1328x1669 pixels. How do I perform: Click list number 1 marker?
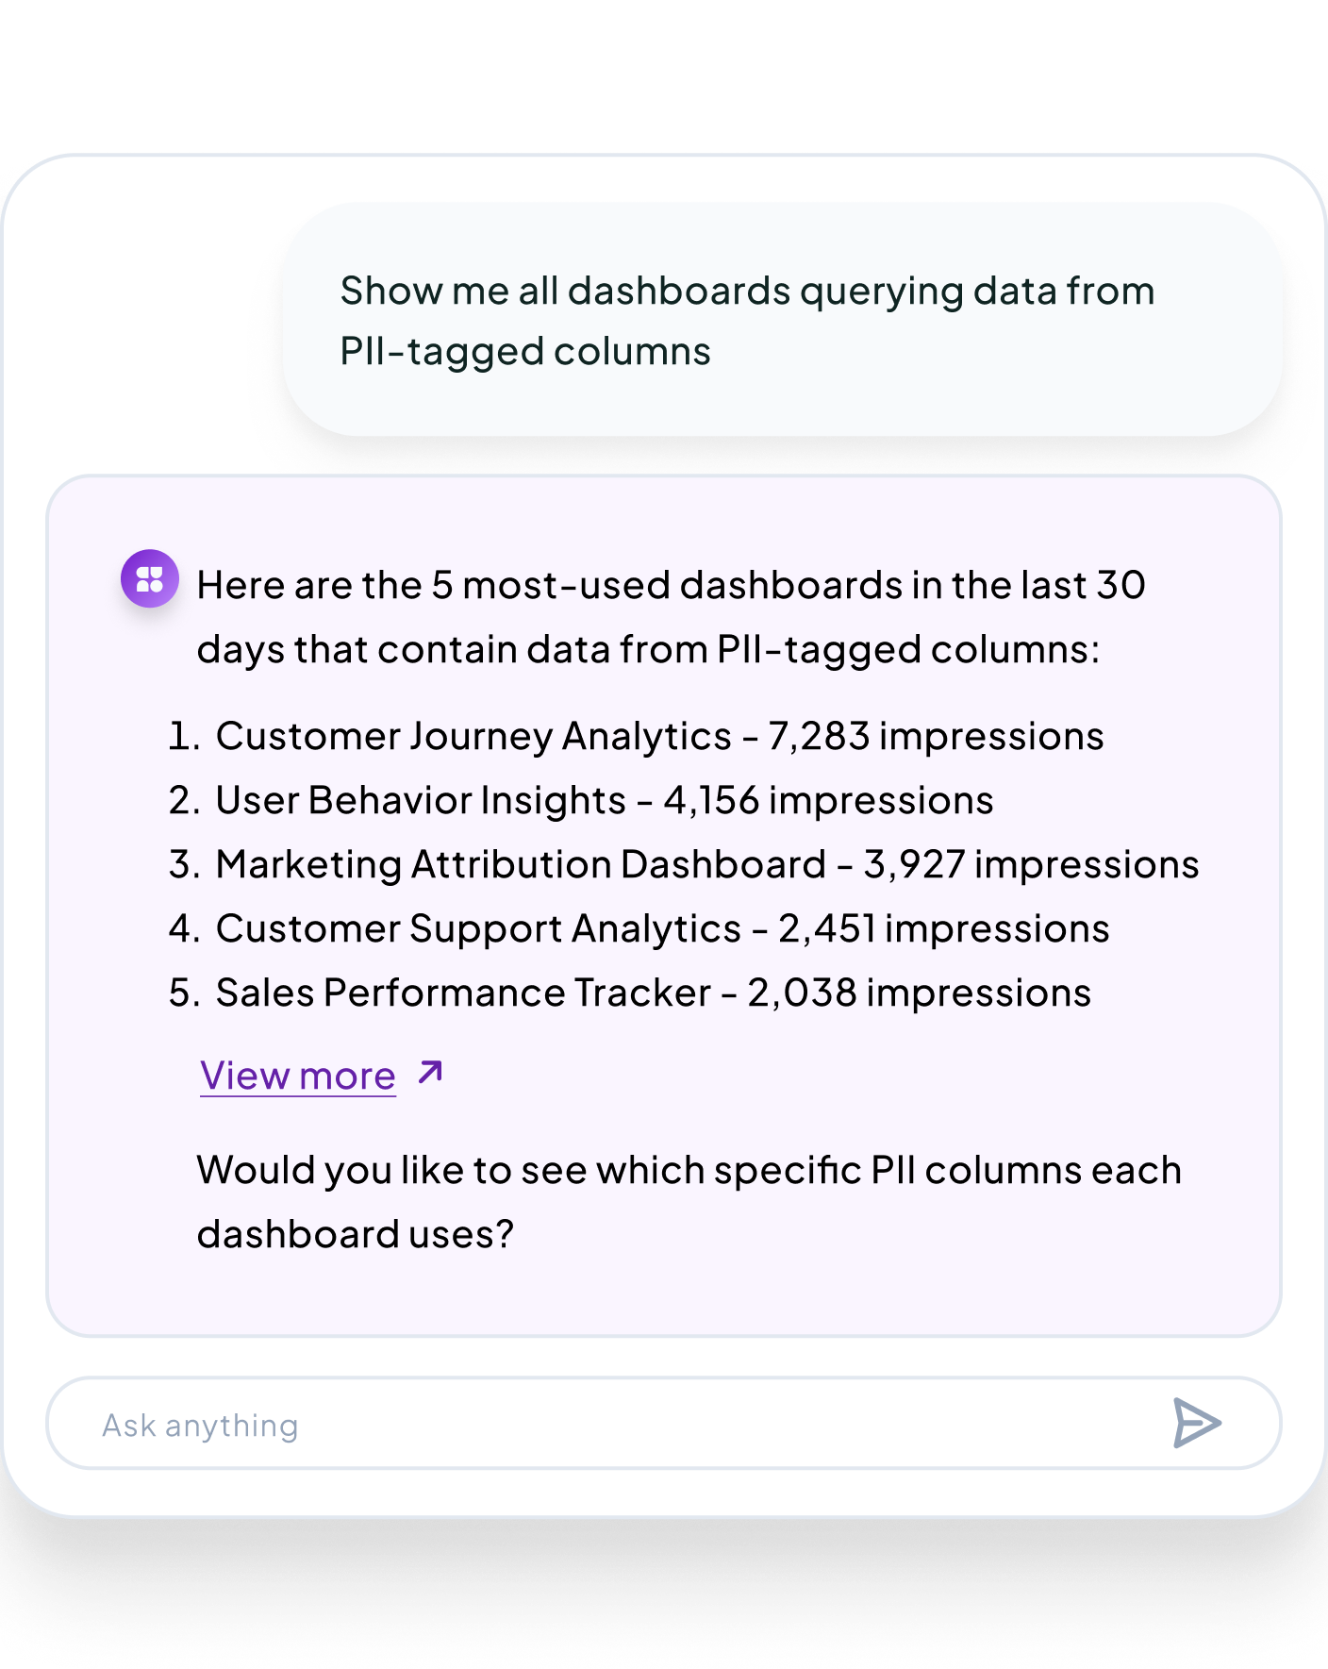coord(184,736)
